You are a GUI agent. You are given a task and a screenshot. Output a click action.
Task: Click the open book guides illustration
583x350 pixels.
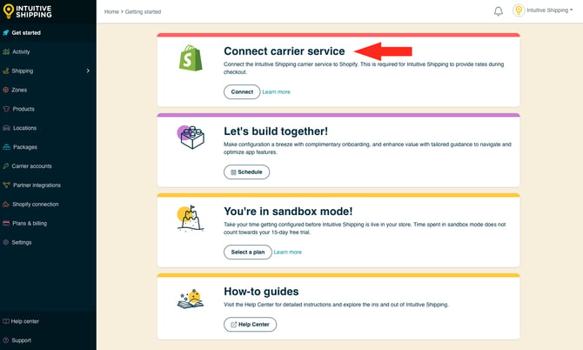pyautogui.click(x=191, y=299)
